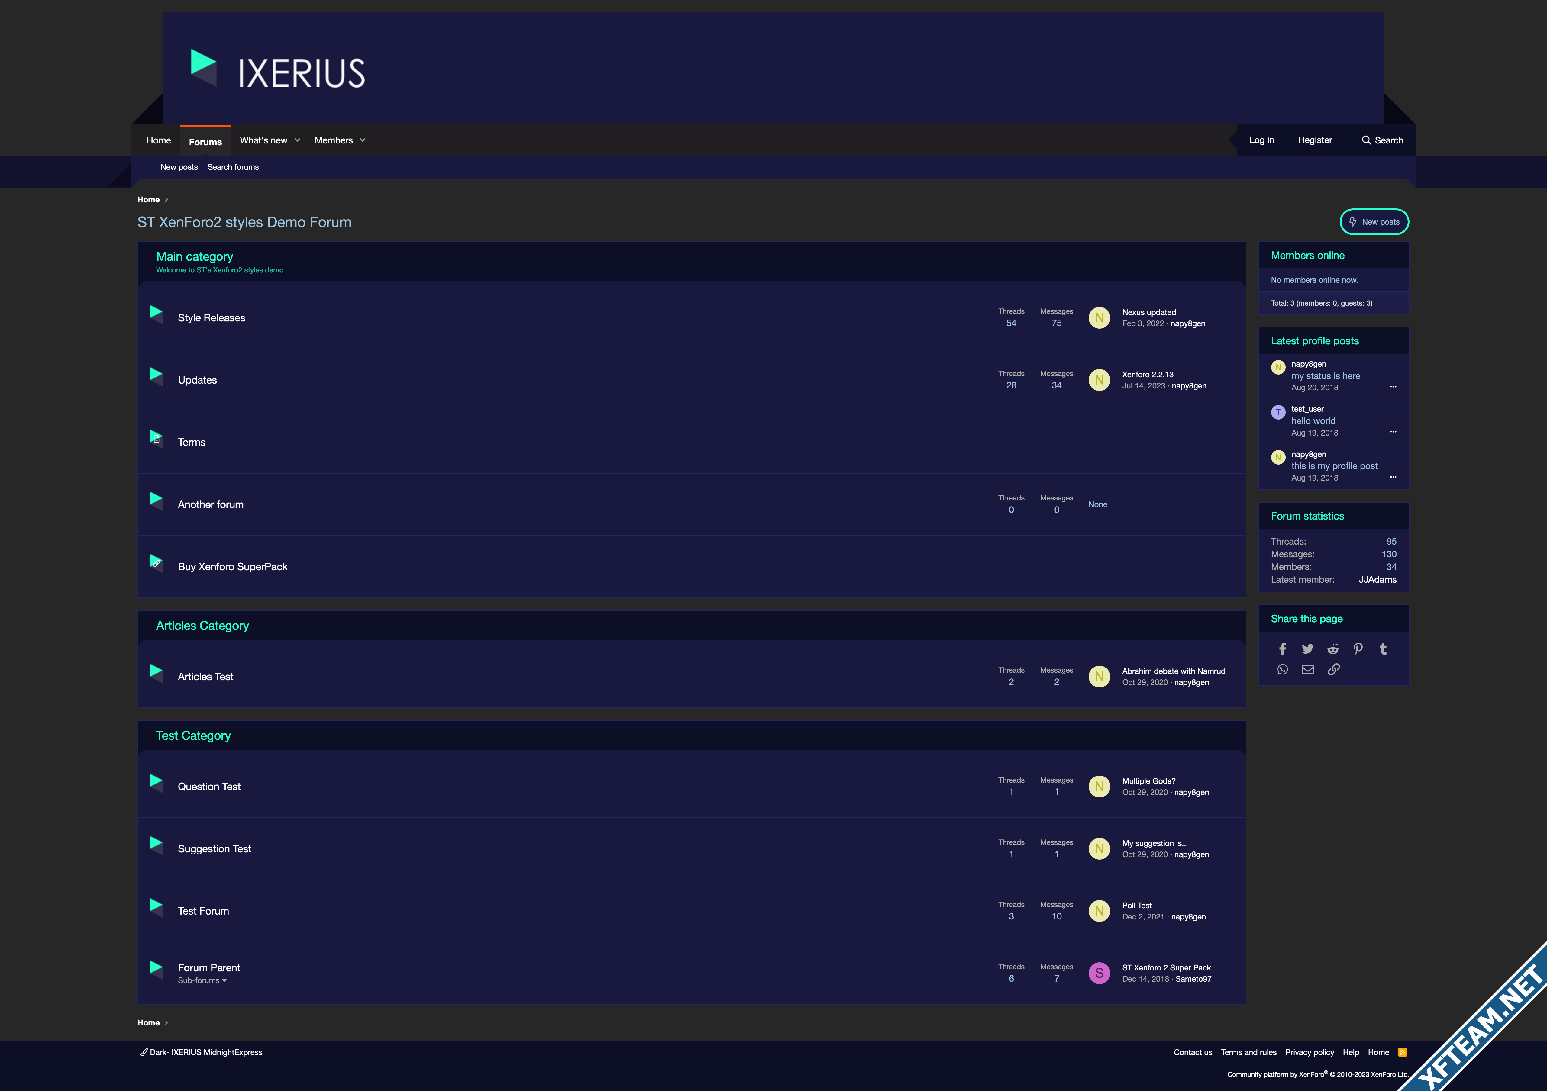
Task: Open the RSS feed icon in footer
Action: [1402, 1052]
